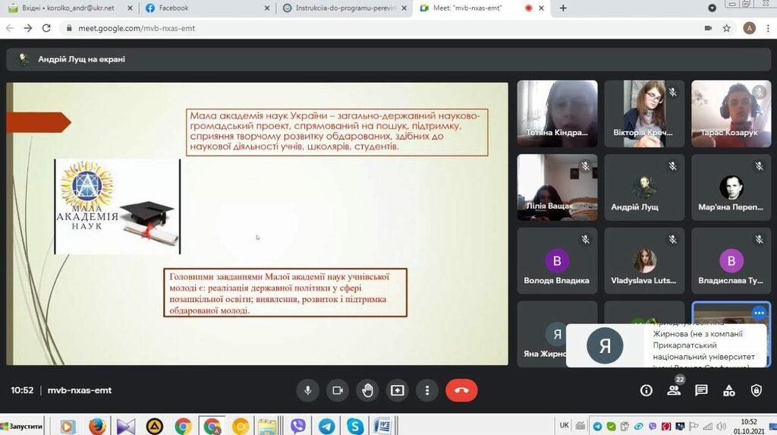Leave the call with red button
This screenshot has height=435, width=777.
coord(461,390)
